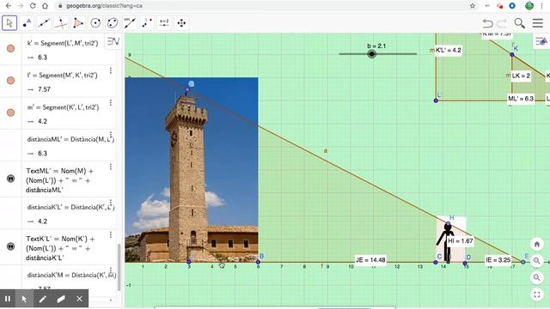Select the recorder cursor tool
The width and height of the screenshot is (550, 309).
click(24, 299)
